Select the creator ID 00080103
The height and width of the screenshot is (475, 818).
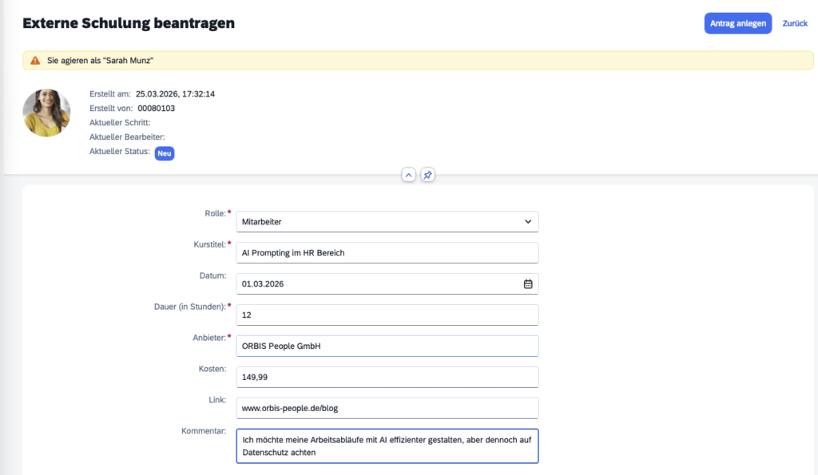[x=157, y=108]
